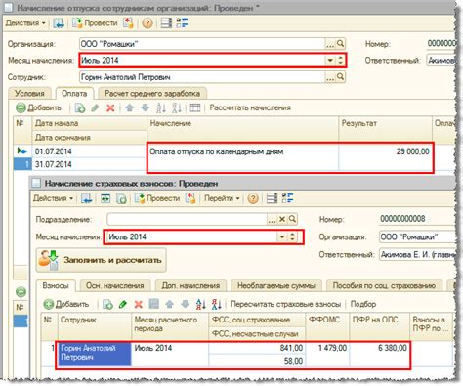The height and width of the screenshot is (386, 463).
Task: Open month dropdown in insurance contributions window
Action: pos(282,237)
